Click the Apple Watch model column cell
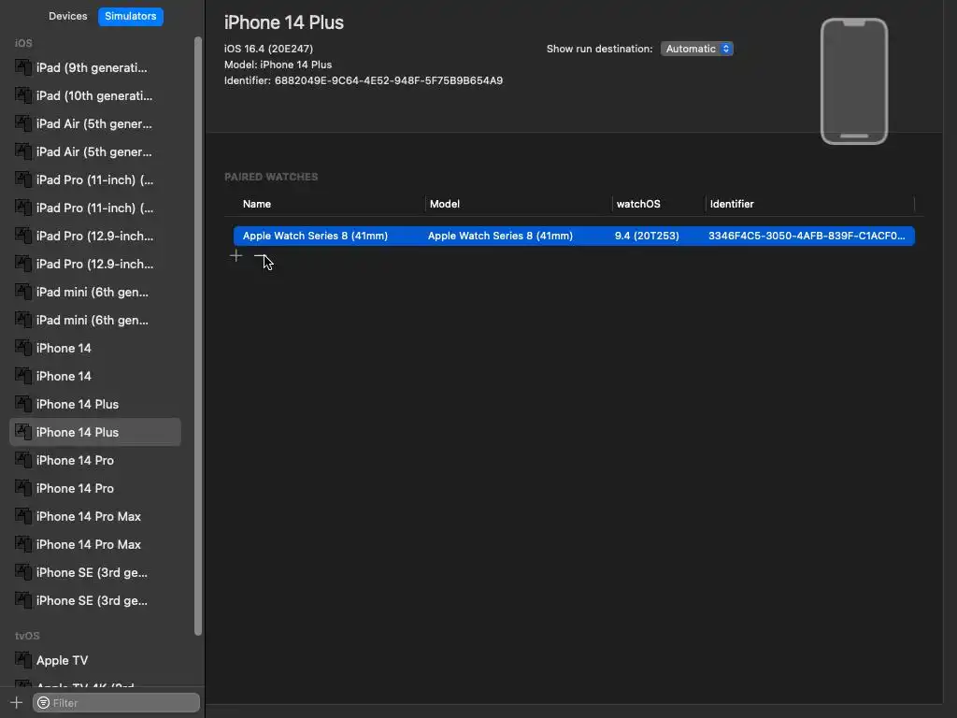The width and height of the screenshot is (957, 718). [500, 236]
